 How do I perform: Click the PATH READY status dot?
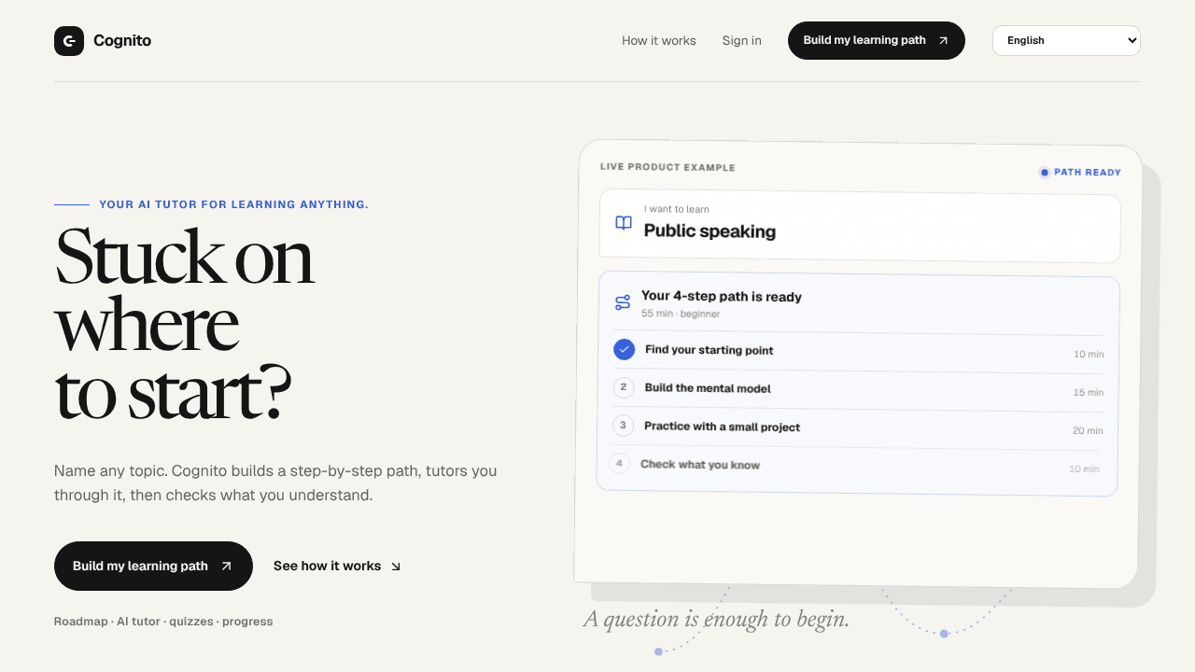click(1045, 172)
